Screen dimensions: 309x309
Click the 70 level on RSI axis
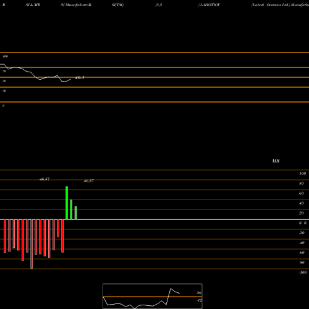pyautogui.click(x=4, y=71)
